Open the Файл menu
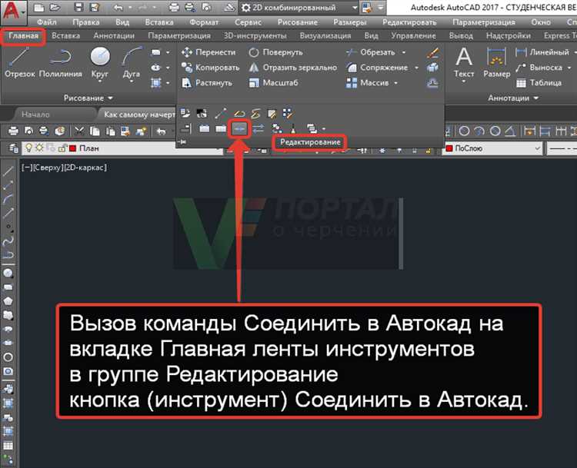 (x=47, y=22)
